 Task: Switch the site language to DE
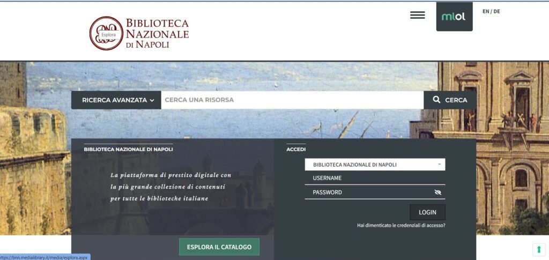496,11
